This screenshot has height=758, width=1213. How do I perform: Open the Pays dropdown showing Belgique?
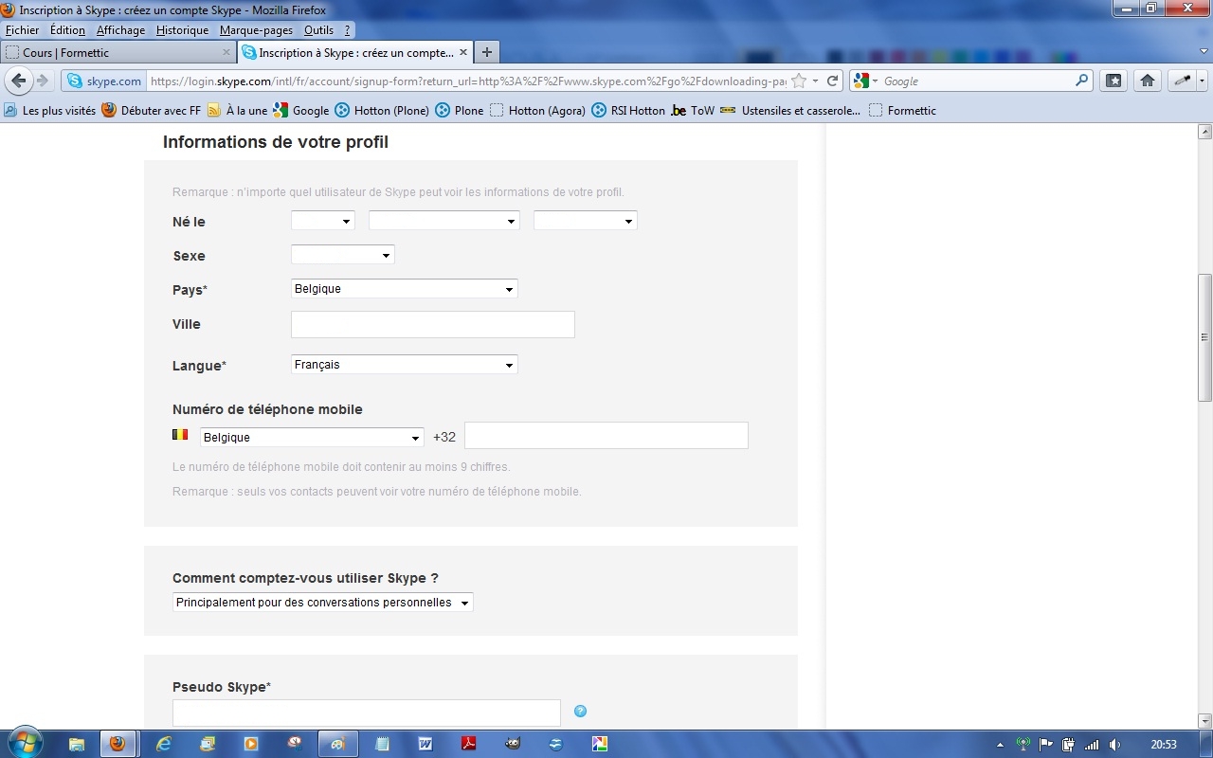point(405,289)
